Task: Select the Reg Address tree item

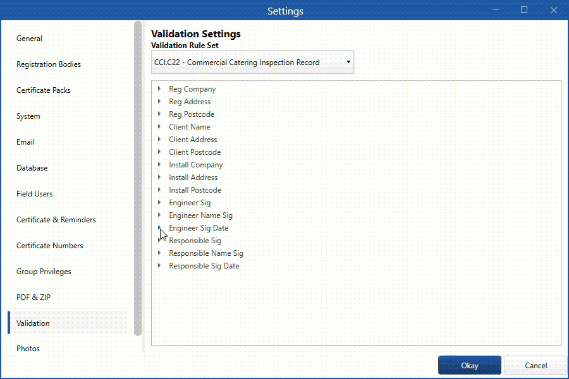Action: coord(190,102)
